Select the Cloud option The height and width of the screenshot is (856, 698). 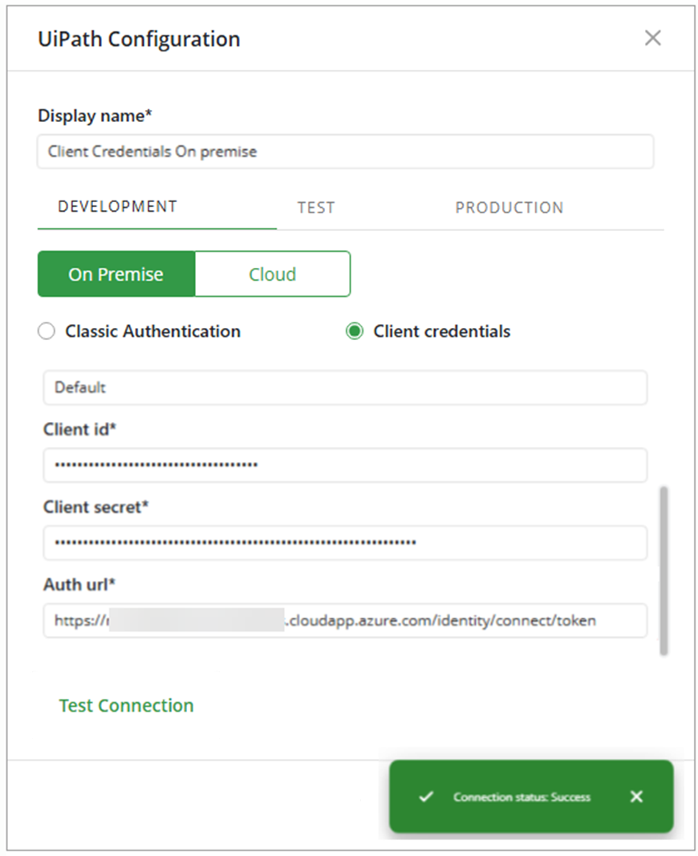tap(272, 274)
